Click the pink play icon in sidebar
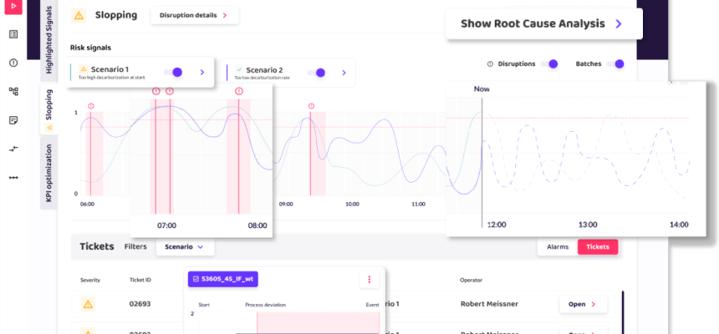 (13, 7)
